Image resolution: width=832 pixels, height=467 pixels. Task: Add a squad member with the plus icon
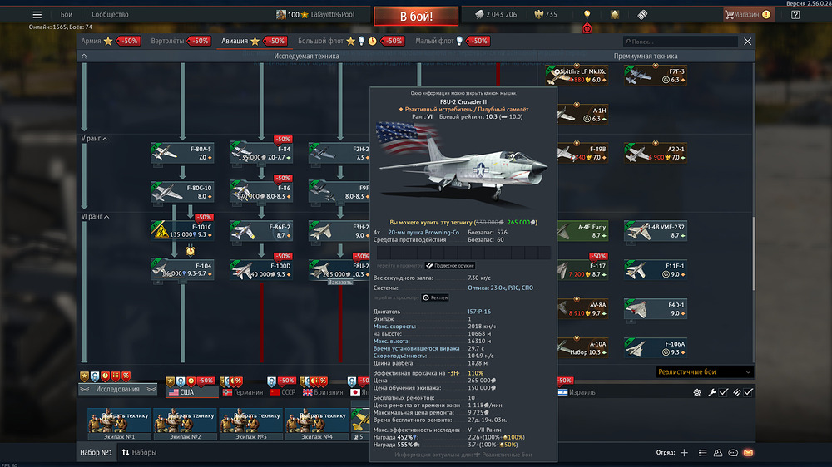click(x=685, y=453)
